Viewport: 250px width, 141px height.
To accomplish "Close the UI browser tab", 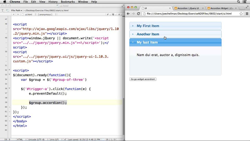I will (170, 8).
